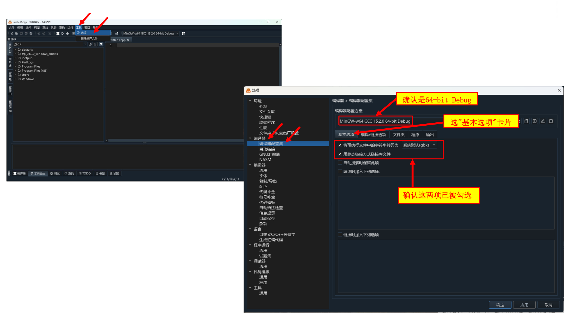
Task: Click the 应用 button
Action: (524, 305)
